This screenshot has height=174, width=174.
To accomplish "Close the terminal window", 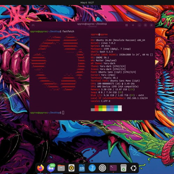I will tap(151, 25).
